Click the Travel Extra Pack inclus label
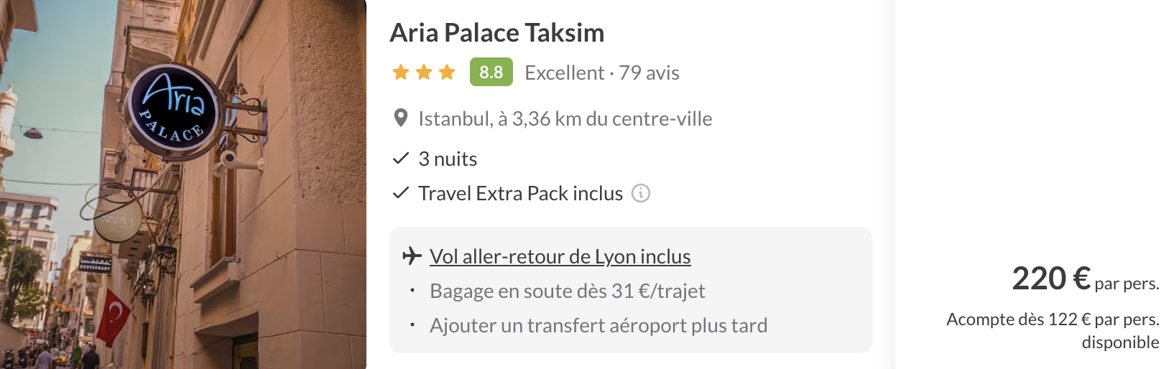 pyautogui.click(x=520, y=193)
